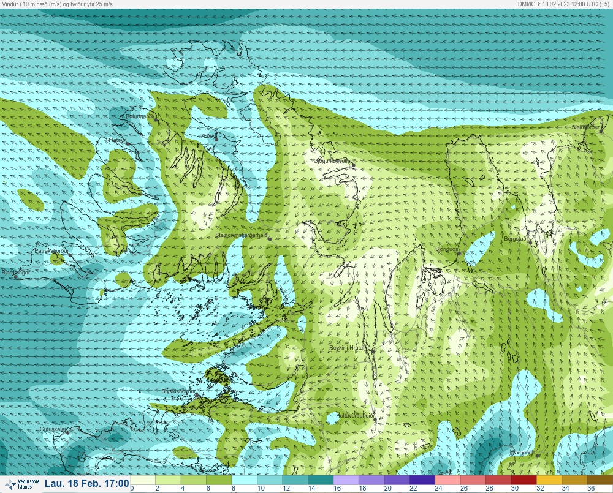Select the dark indigo 22–24 m/s legend swatch
This screenshot has width=613, height=493.
422,480
